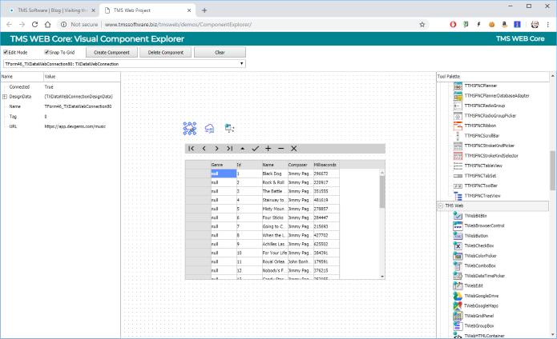Expand the DesignData property node
Screen dimensions: 557x339
point(5,97)
